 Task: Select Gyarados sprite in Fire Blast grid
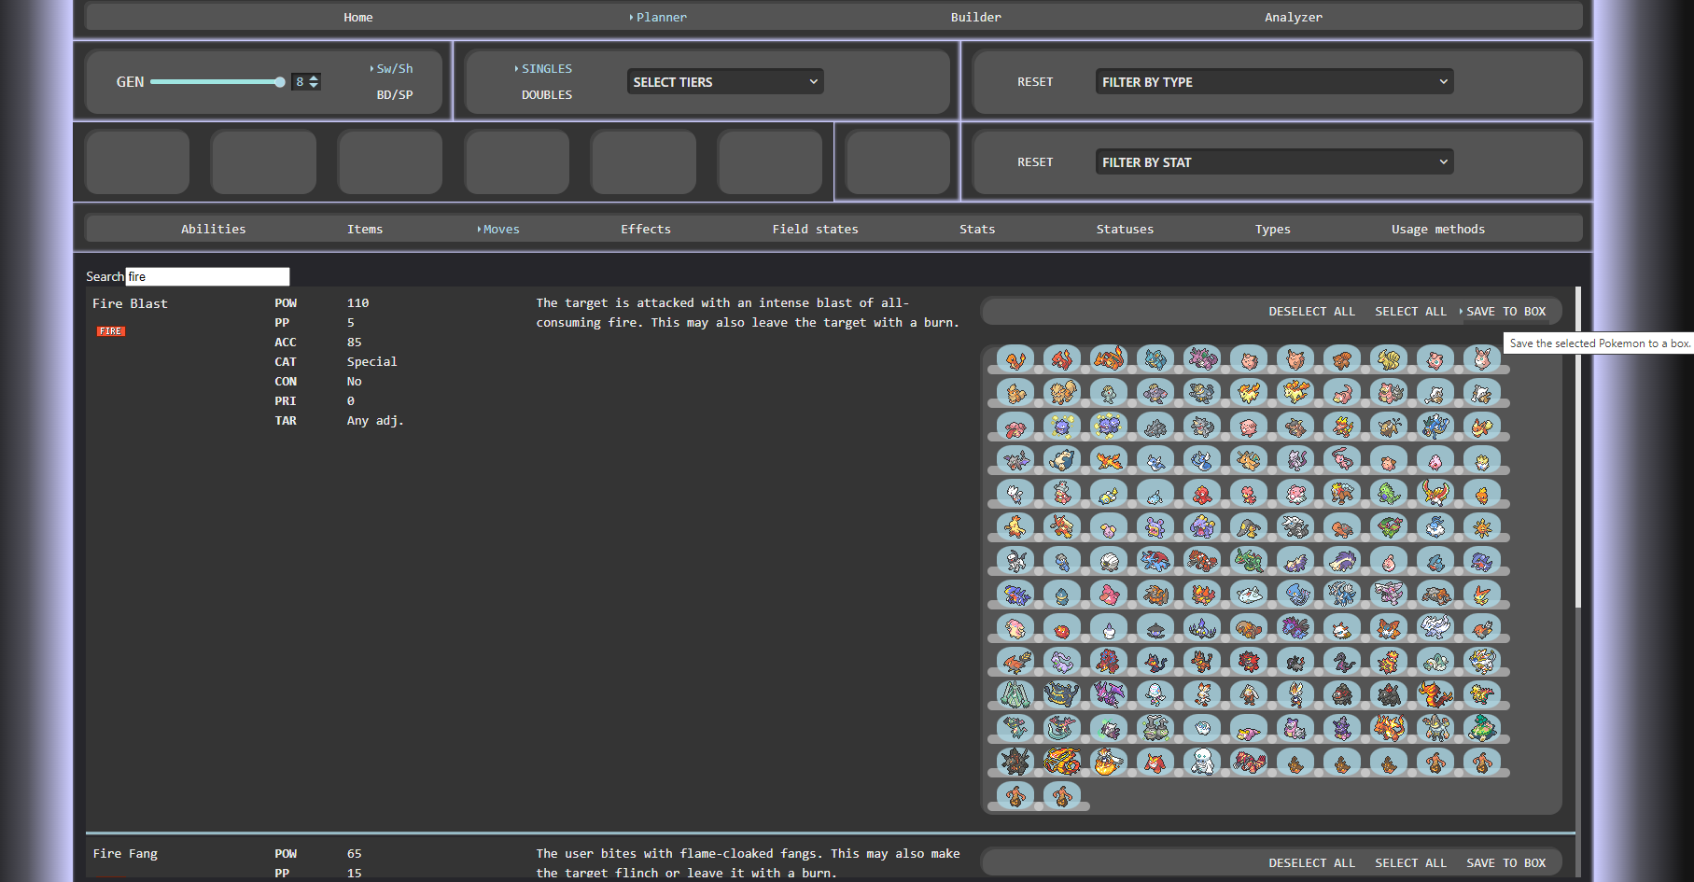click(1435, 426)
